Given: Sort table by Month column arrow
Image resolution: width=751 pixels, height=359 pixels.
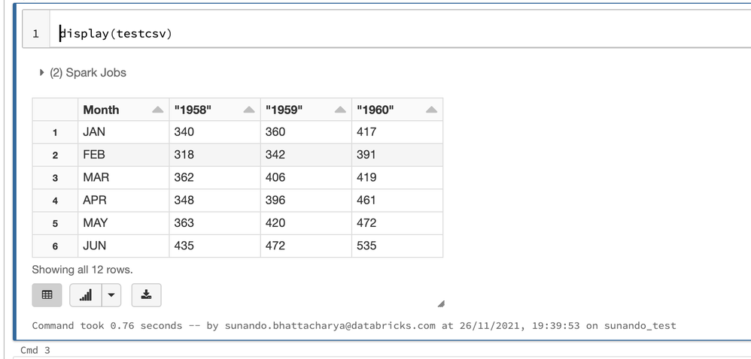Looking at the screenshot, I should coord(157,110).
